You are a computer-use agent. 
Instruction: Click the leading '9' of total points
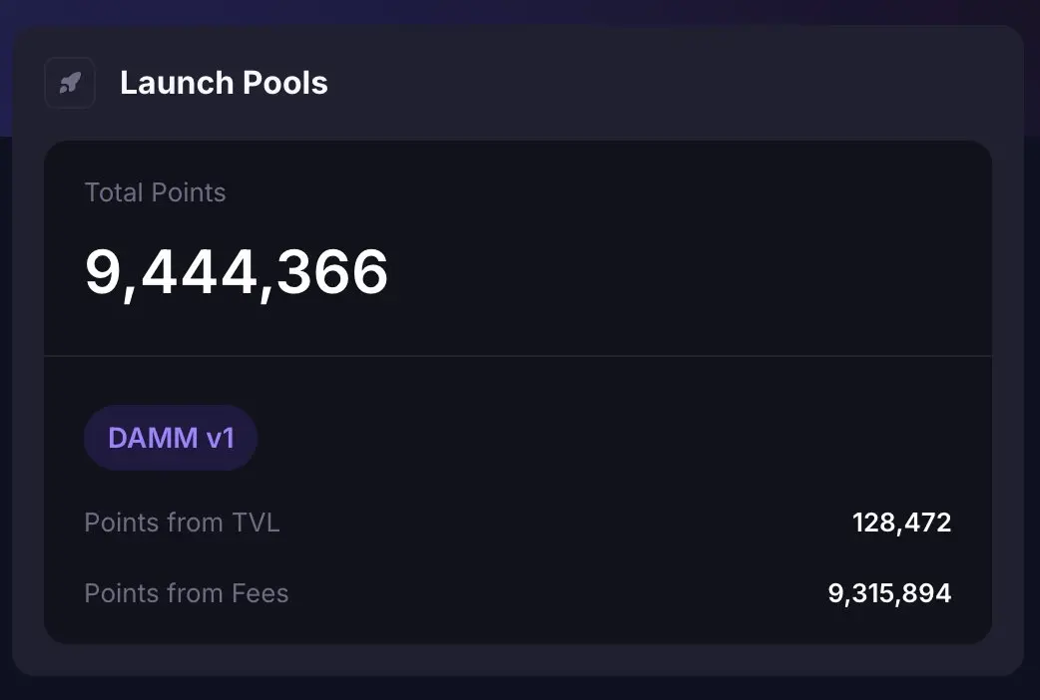coord(102,272)
